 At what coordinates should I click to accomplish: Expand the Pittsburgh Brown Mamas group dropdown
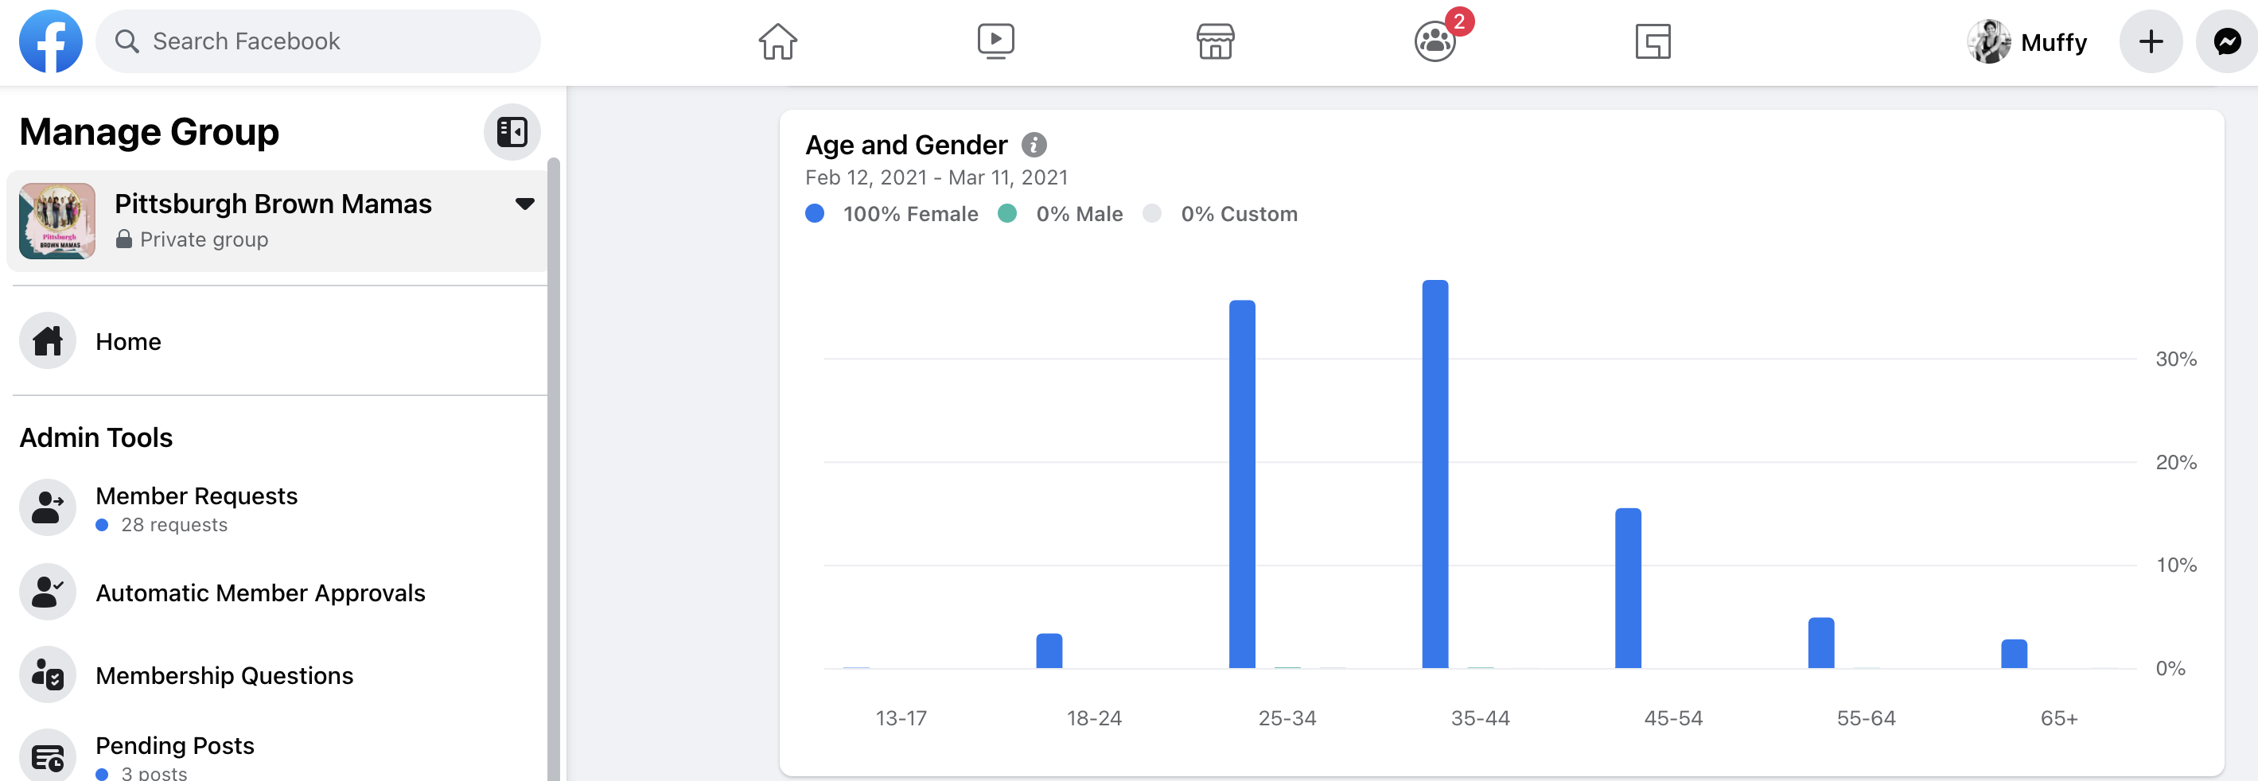click(525, 204)
